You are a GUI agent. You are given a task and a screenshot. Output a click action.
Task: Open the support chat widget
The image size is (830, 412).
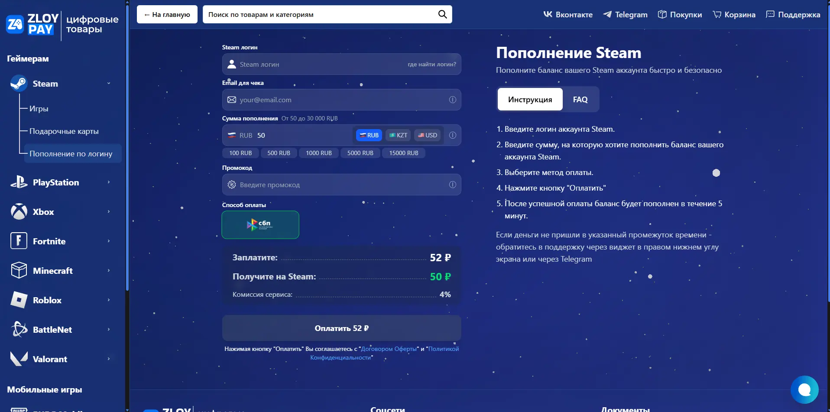804,389
